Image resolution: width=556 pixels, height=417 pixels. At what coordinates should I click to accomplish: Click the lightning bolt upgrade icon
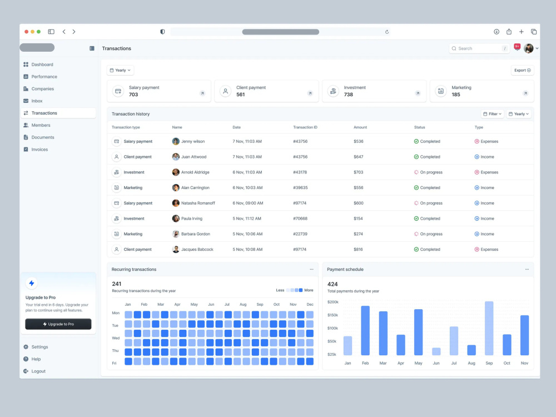[x=32, y=283]
